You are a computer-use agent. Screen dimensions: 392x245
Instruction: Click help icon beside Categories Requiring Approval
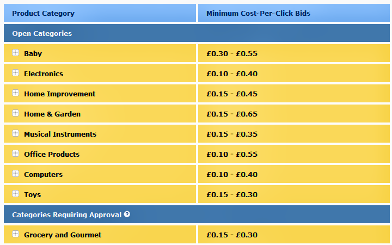click(127, 214)
